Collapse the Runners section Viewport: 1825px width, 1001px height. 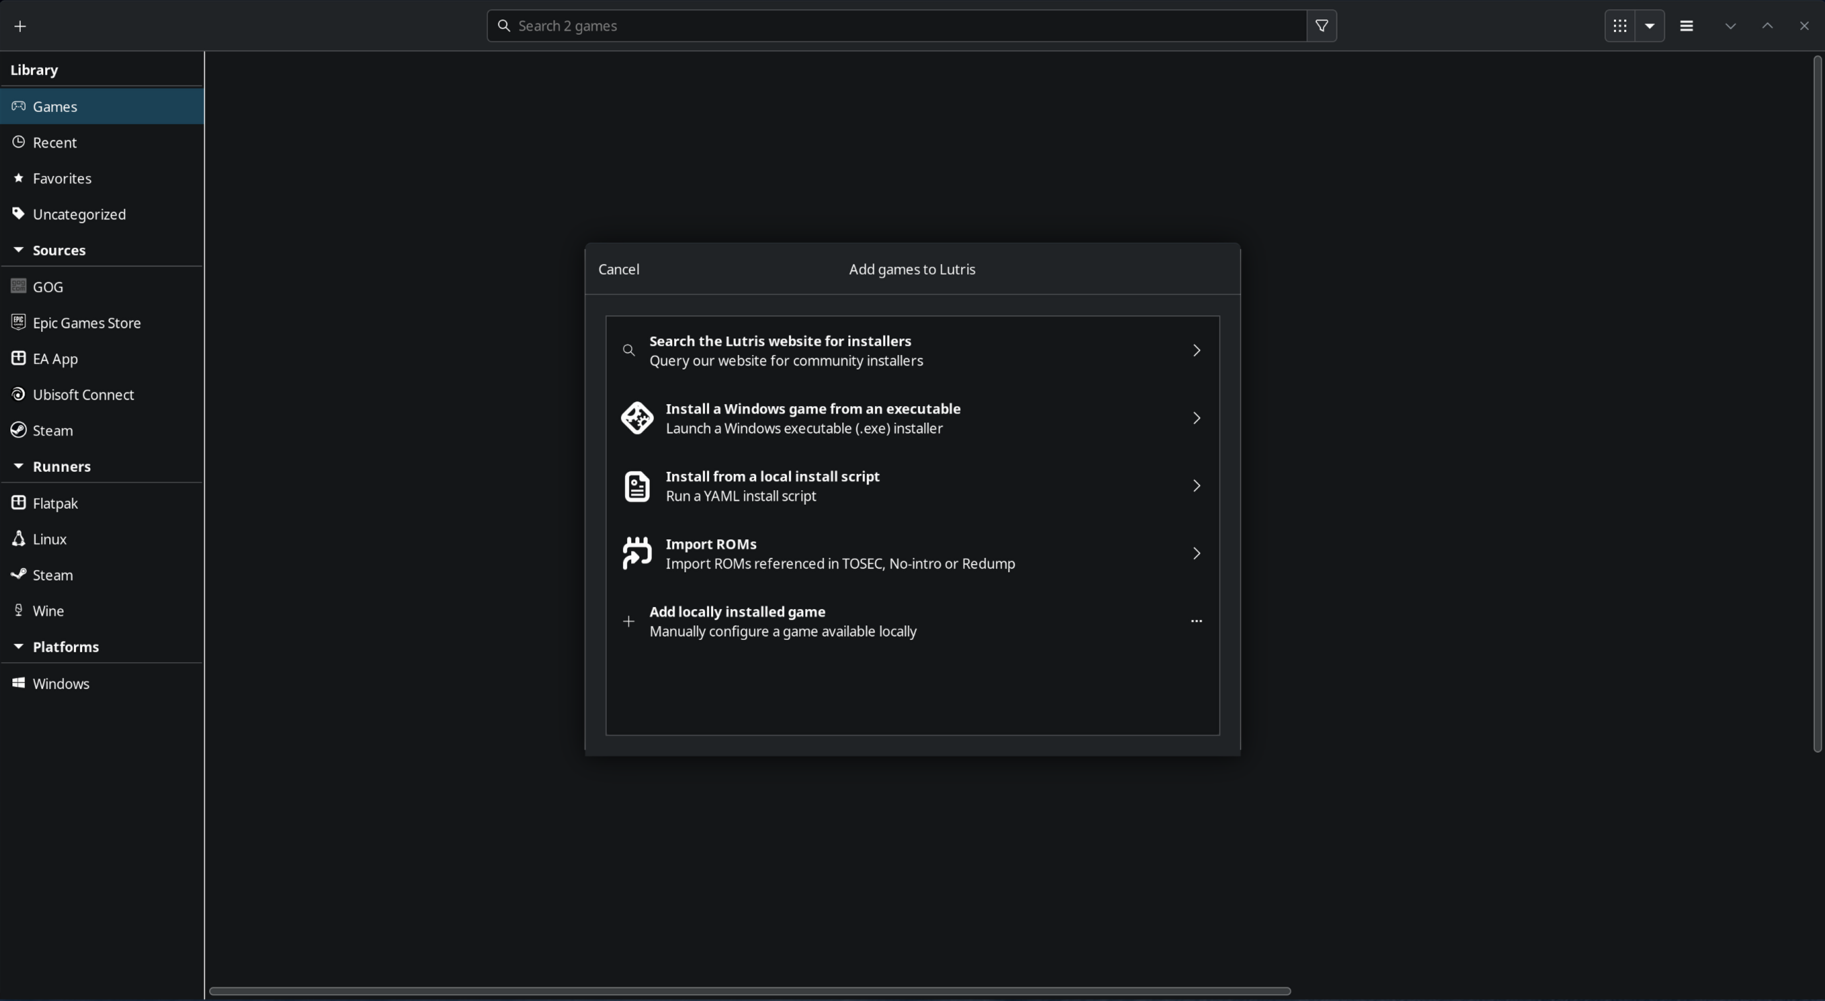pos(18,466)
